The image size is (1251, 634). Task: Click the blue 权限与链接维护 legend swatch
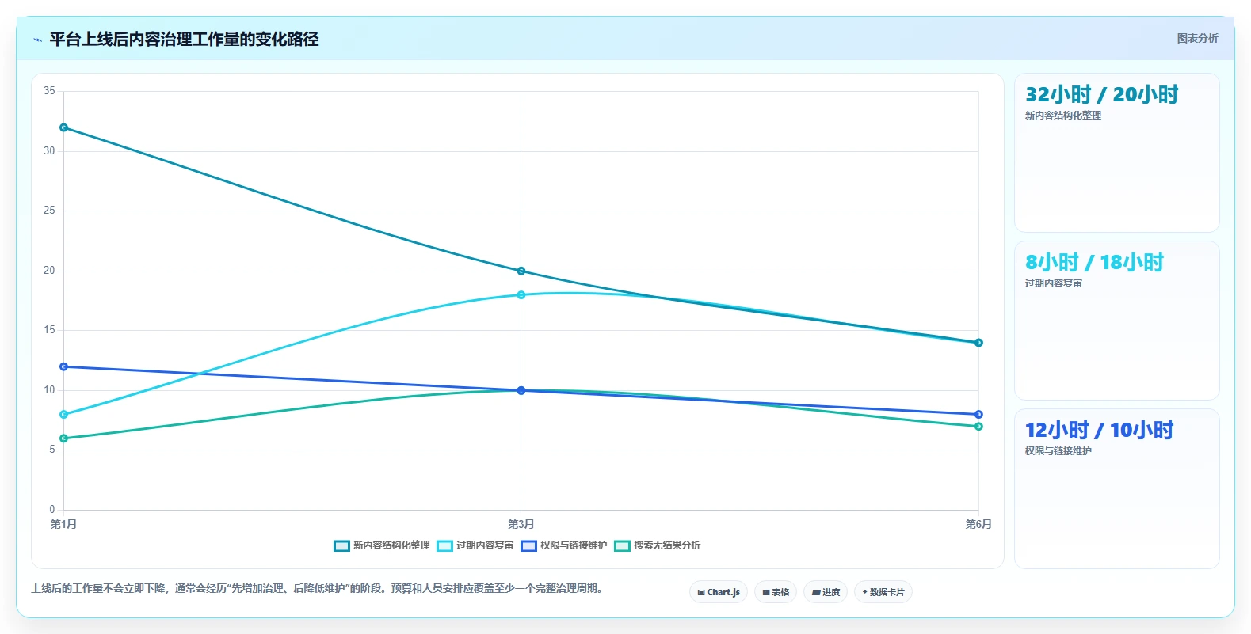point(528,545)
